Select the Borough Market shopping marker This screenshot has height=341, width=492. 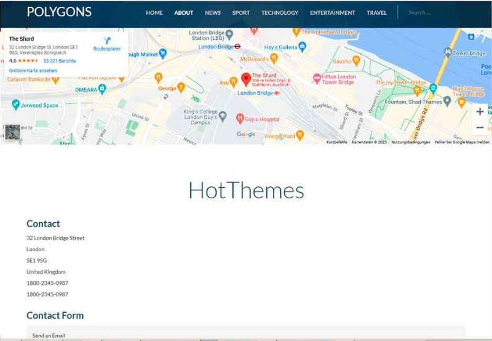(162, 54)
